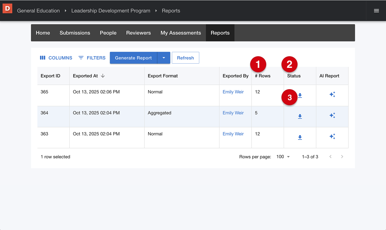This screenshot has width=386, height=230.
Task: Sort by the Export ID column header
Action: point(54,76)
